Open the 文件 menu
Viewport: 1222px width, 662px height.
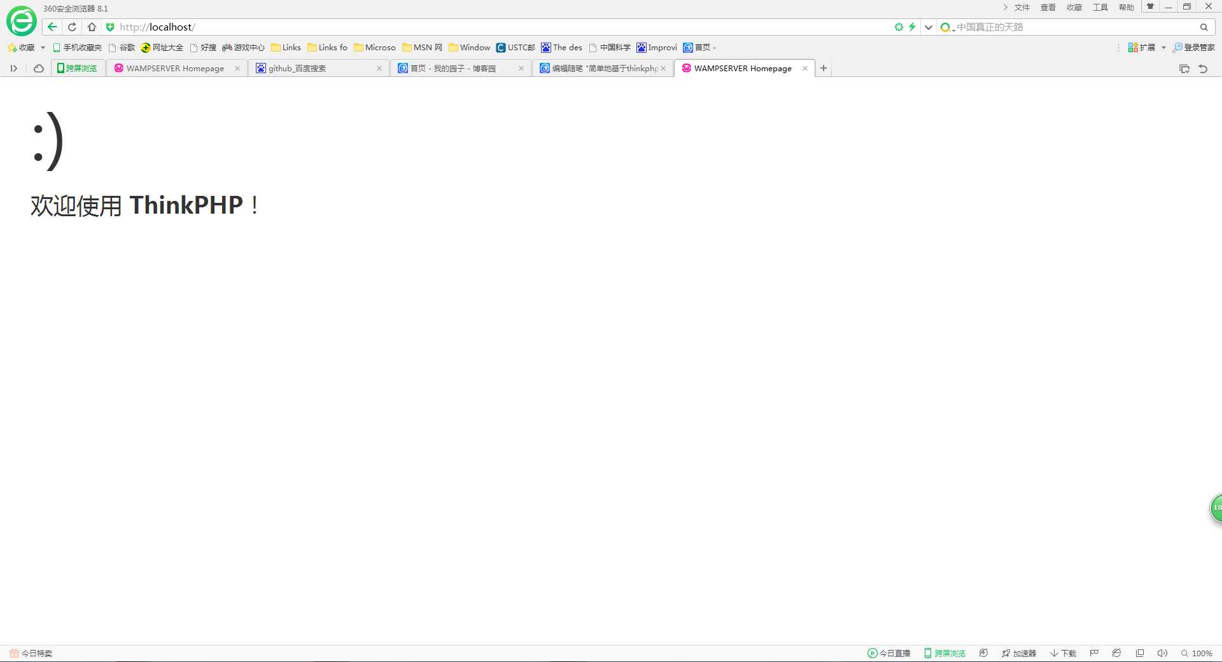pyautogui.click(x=1022, y=8)
